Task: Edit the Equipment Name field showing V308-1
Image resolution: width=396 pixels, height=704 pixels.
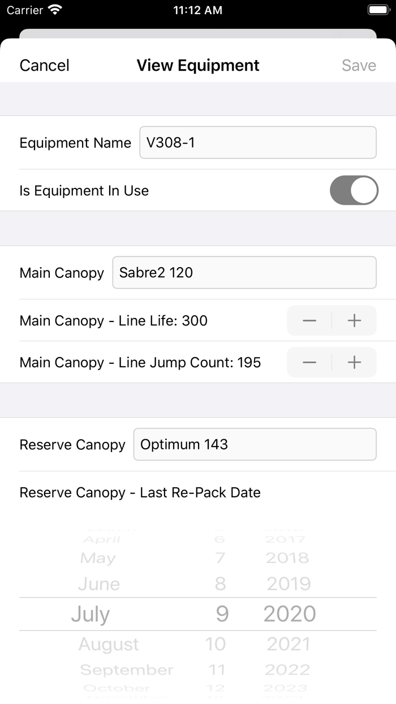Action: [x=258, y=143]
